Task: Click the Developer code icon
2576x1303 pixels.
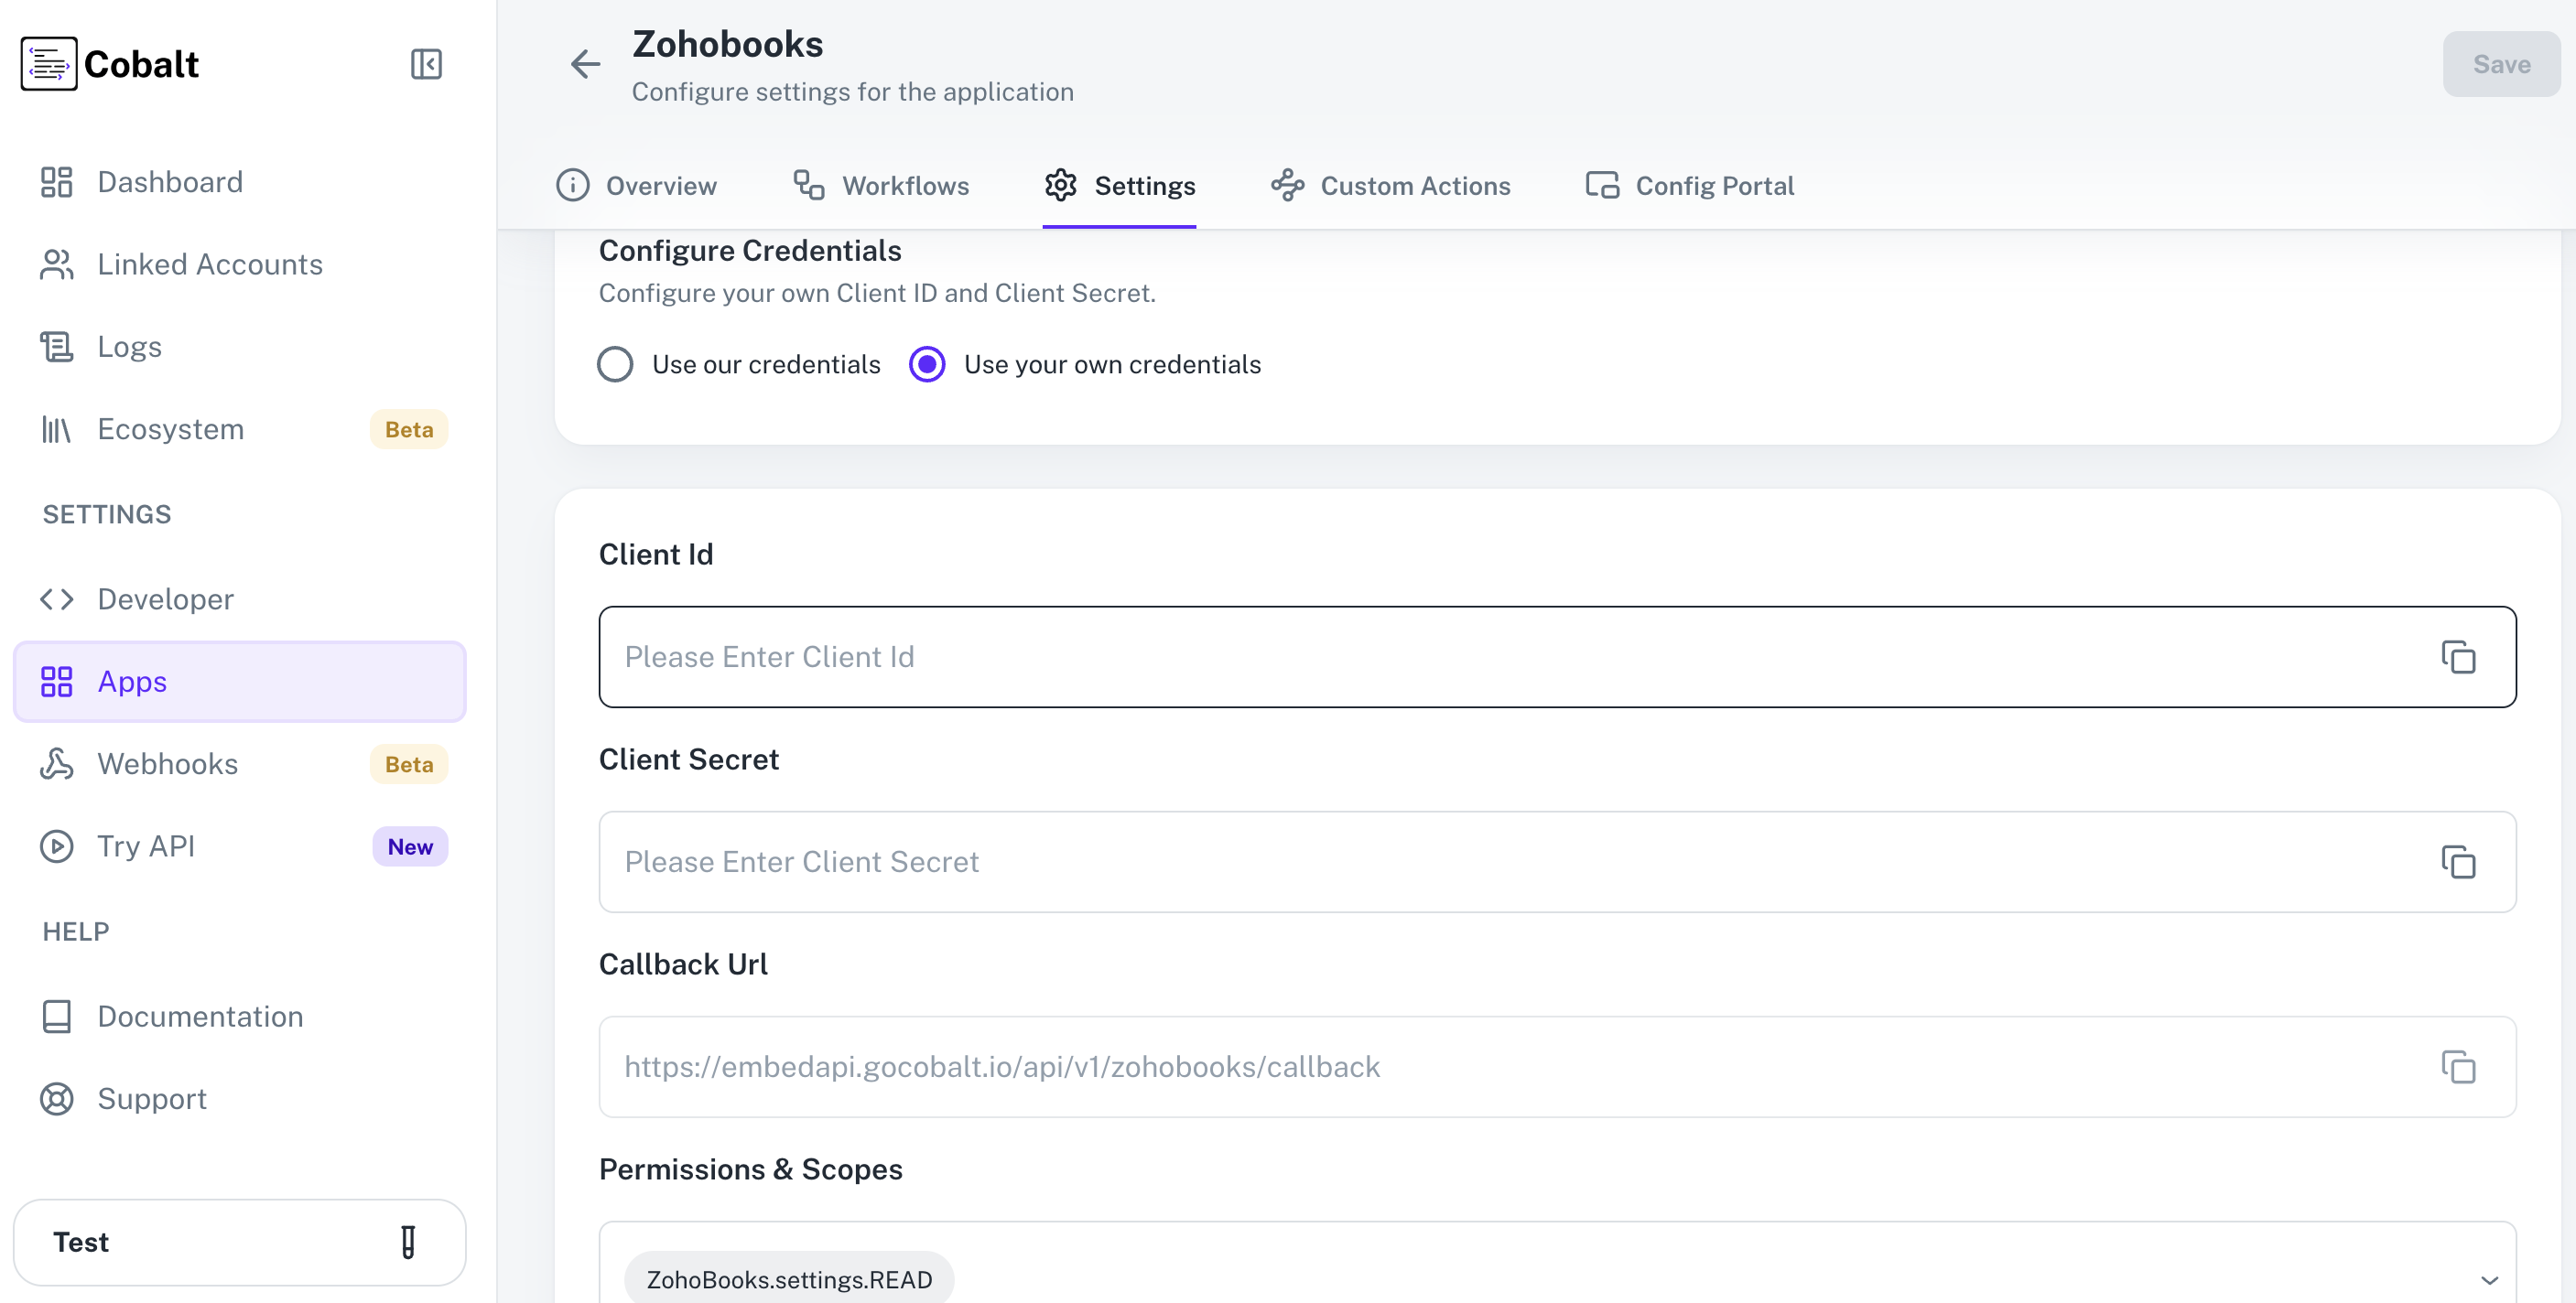Action: [55, 598]
